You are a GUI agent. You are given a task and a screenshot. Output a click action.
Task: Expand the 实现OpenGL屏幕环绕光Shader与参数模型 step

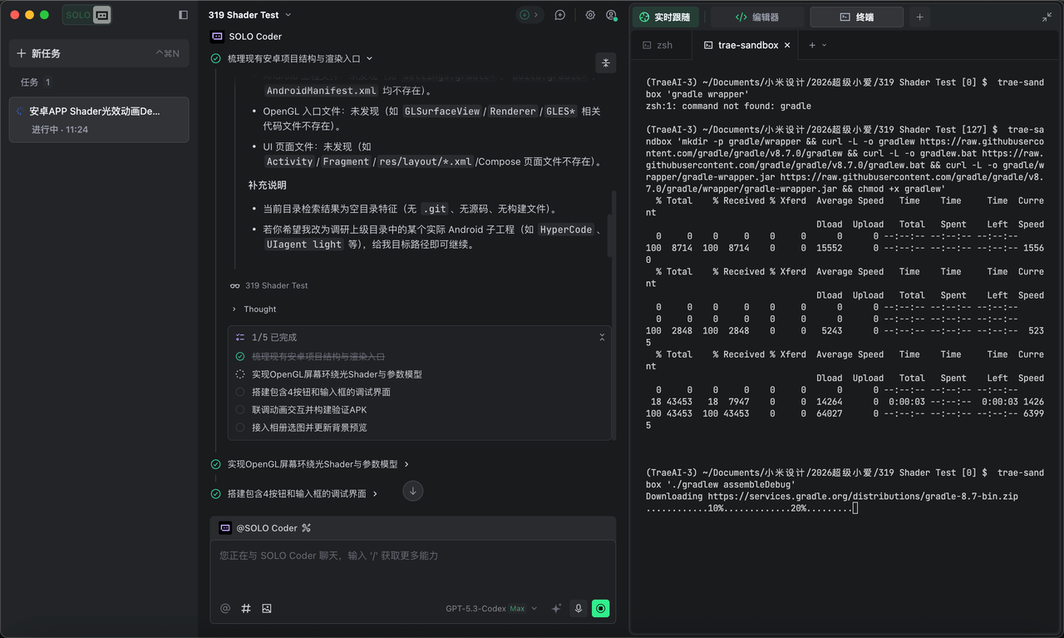[310, 464]
